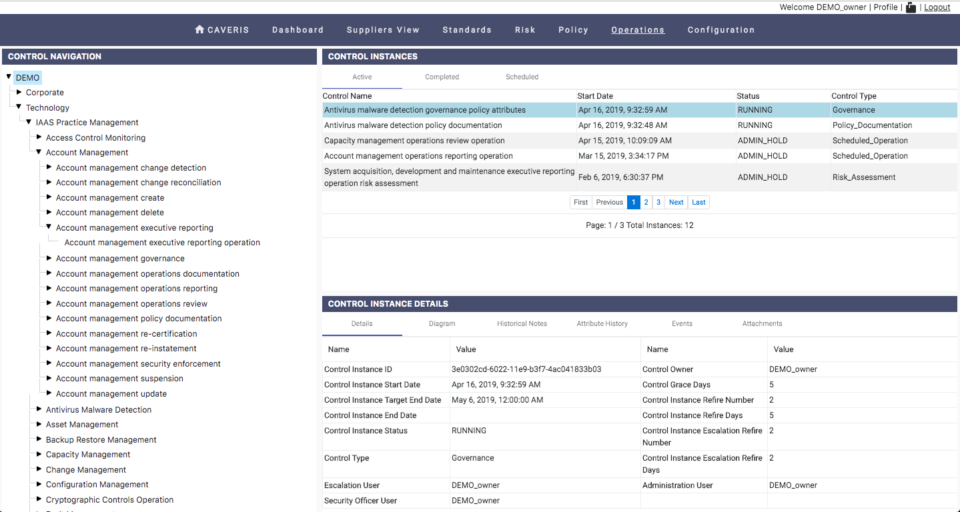Click the First page button
The width and height of the screenshot is (960, 512).
point(581,202)
